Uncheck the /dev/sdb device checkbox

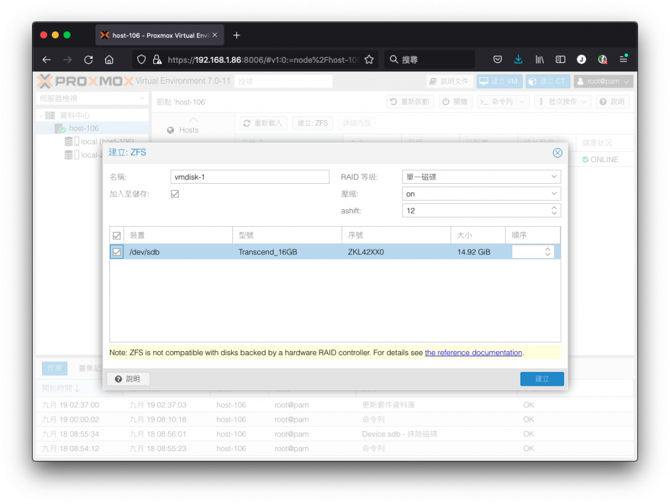(116, 252)
